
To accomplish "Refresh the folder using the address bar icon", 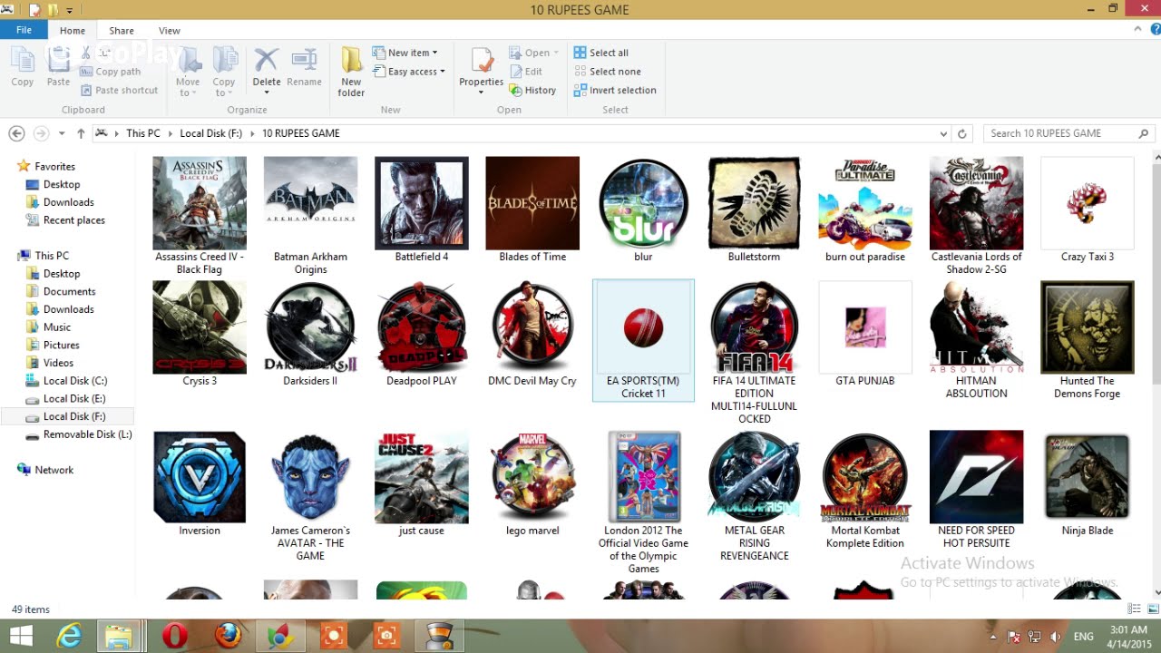I will (961, 132).
